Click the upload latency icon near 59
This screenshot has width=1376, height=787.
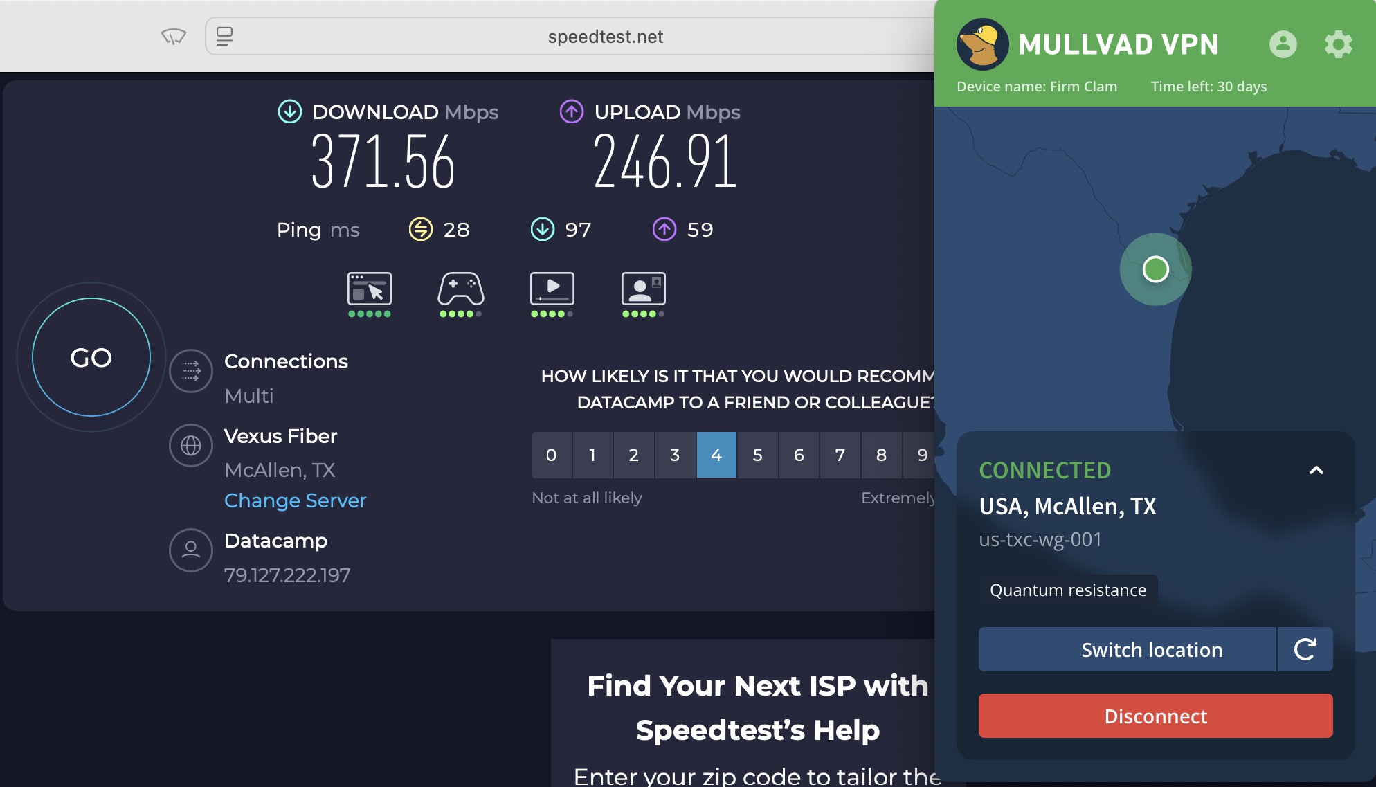point(664,229)
